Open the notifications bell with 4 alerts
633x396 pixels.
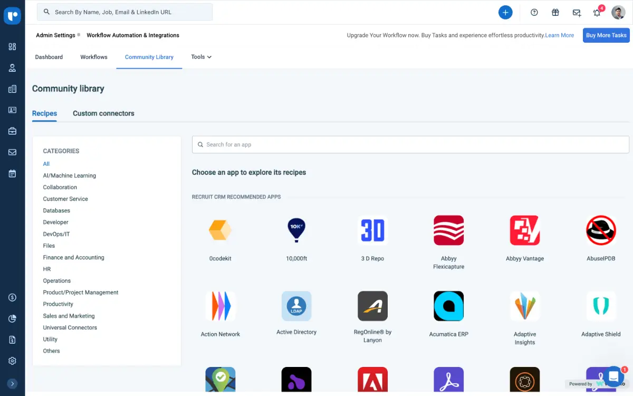[x=597, y=12]
